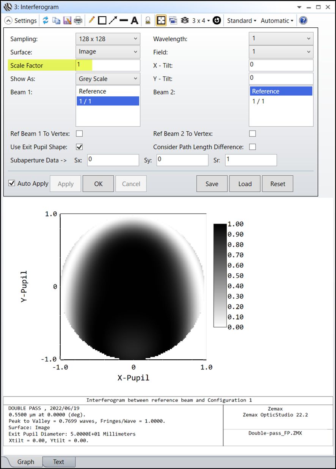
Task: Open the Standard dropdown menu
Action: coord(242,20)
